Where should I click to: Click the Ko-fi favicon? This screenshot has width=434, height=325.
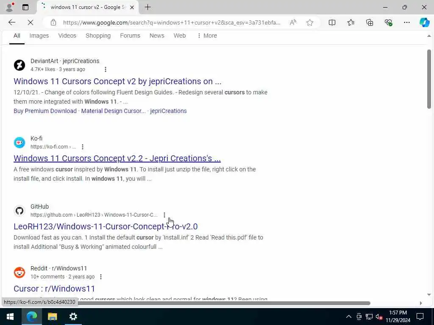click(x=19, y=143)
